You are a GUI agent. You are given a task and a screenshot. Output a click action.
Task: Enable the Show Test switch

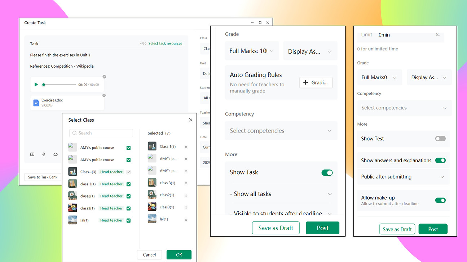click(x=440, y=139)
